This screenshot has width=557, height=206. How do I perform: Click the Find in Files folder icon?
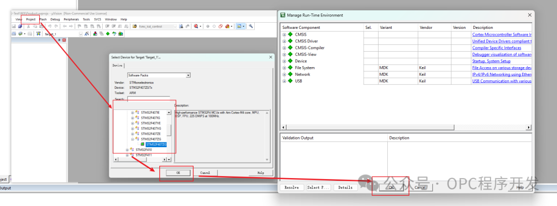135,26
